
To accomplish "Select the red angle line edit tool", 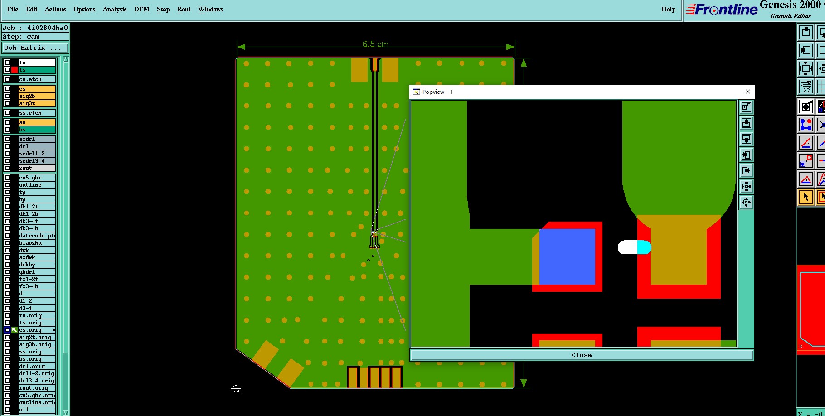I will (806, 143).
